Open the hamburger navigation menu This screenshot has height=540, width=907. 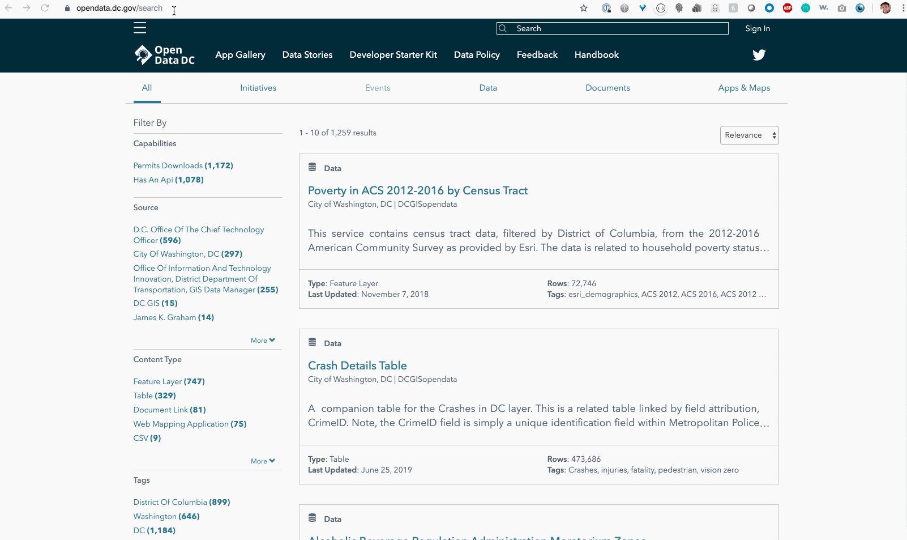[x=140, y=27]
